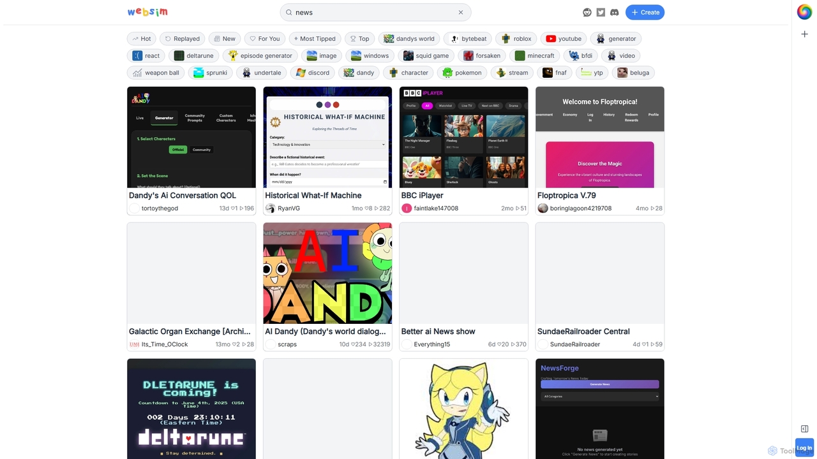Image resolution: width=817 pixels, height=459 pixels.
Task: Open the AI Dandy project thumbnail
Action: [x=327, y=273]
